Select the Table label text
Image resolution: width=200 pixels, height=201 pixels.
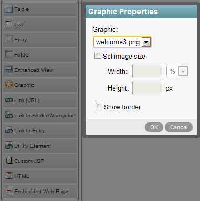(22, 9)
